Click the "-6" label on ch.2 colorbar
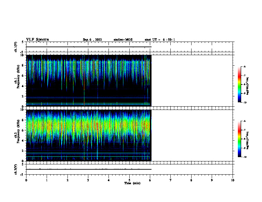The image size is (262, 202). coord(244,121)
